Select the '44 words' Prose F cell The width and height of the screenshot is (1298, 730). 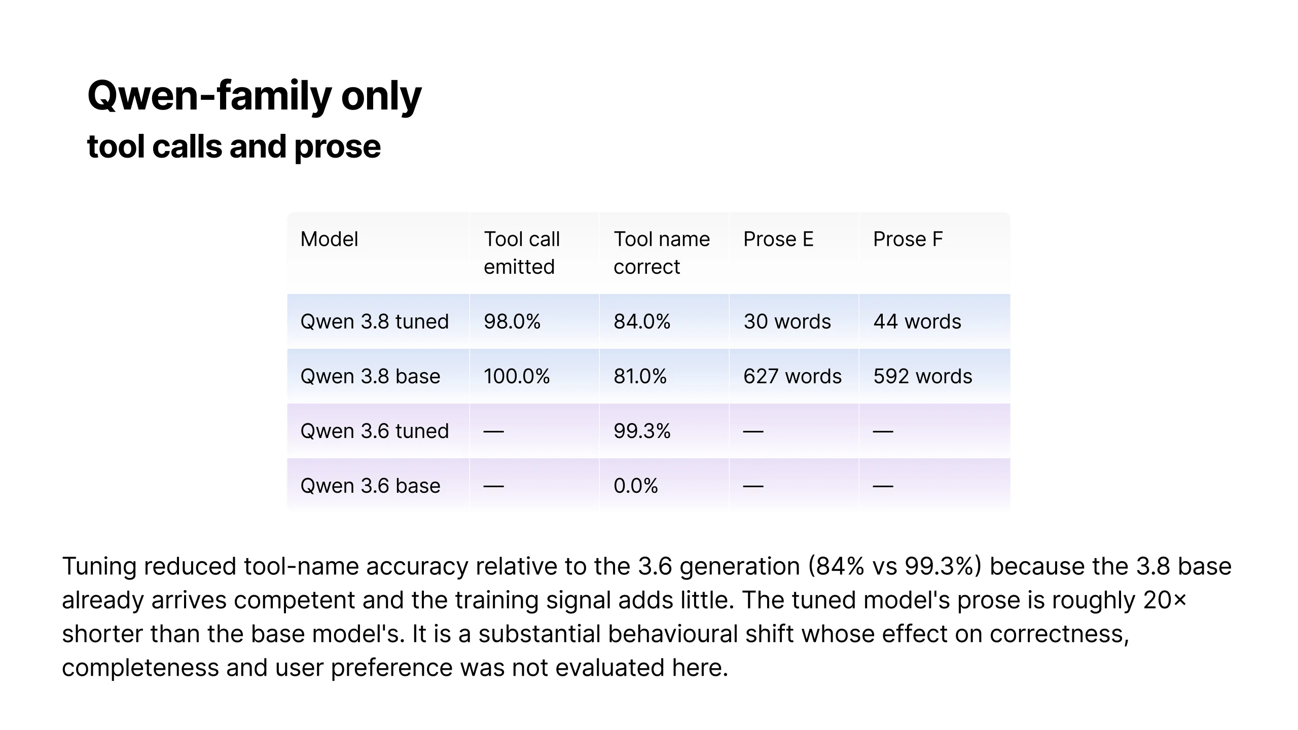pos(917,321)
